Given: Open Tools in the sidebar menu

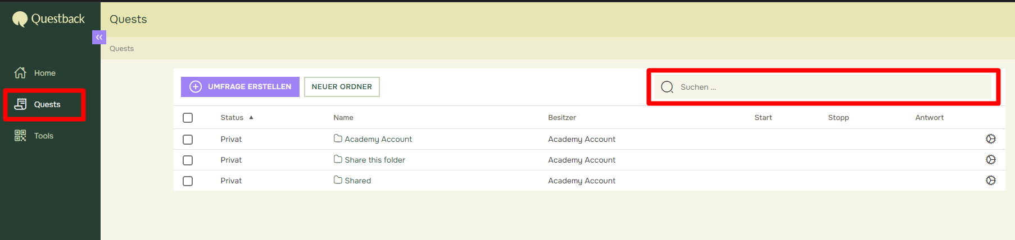Looking at the screenshot, I should (x=45, y=136).
